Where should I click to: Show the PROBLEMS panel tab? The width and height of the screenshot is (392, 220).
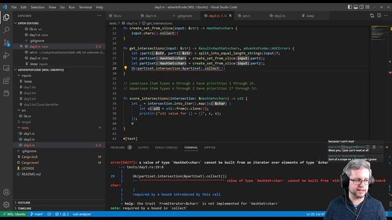click(118, 147)
